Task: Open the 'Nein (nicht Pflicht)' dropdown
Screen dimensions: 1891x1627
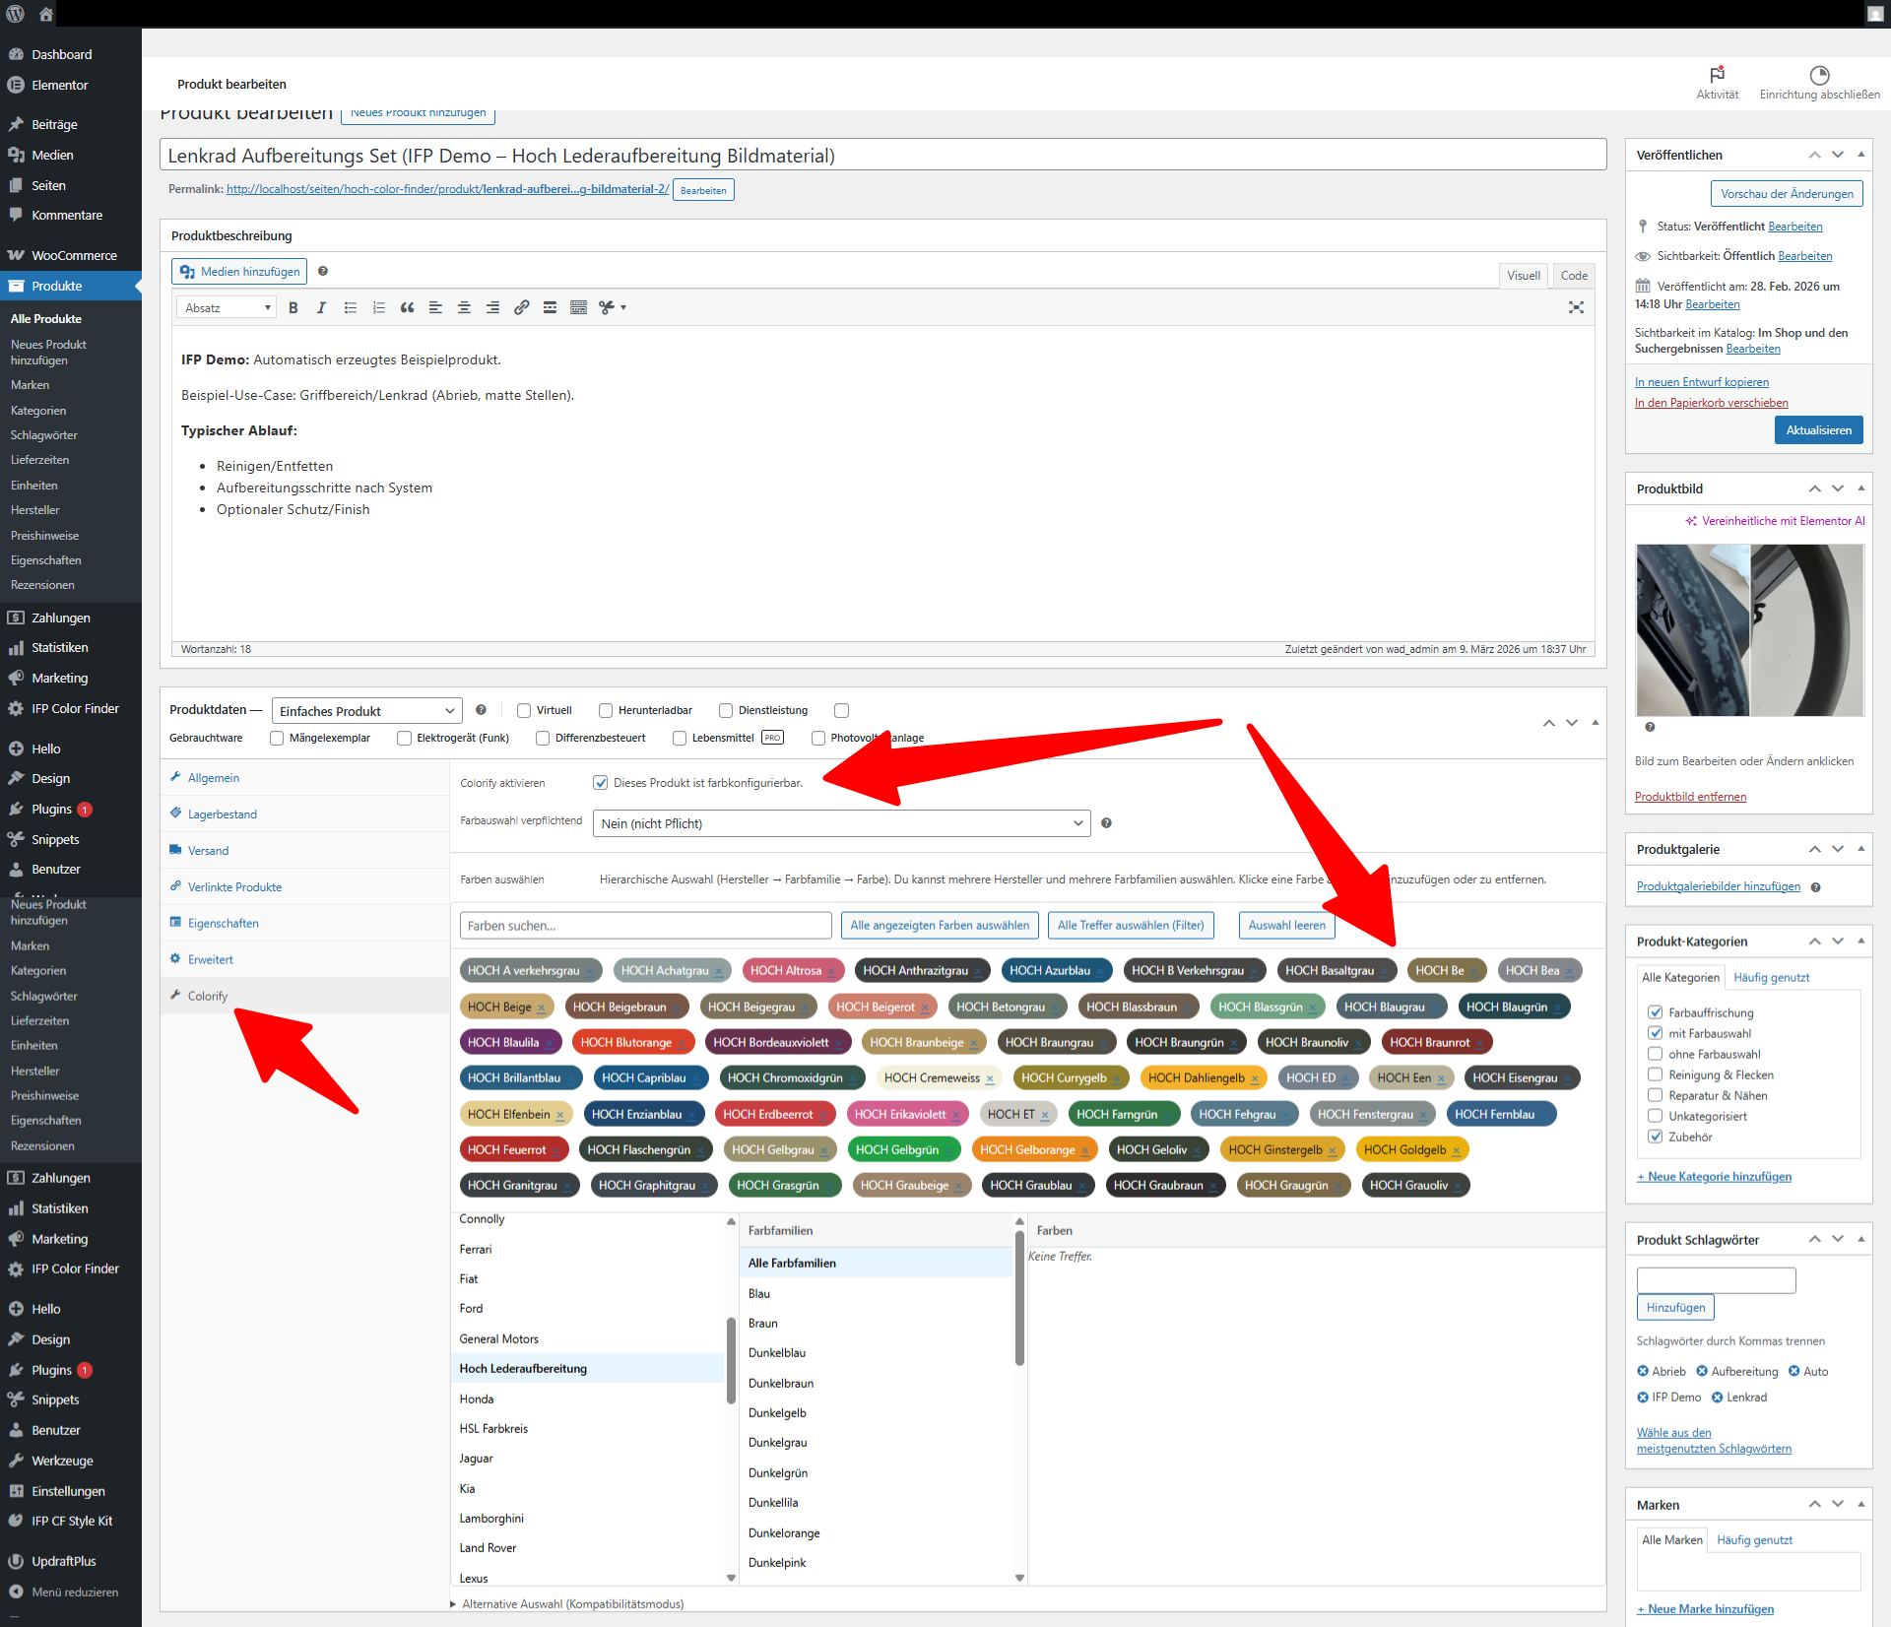Action: [x=841, y=823]
